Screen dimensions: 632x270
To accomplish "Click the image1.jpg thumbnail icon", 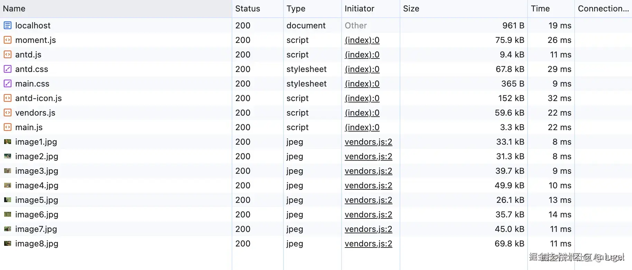I will point(8,142).
